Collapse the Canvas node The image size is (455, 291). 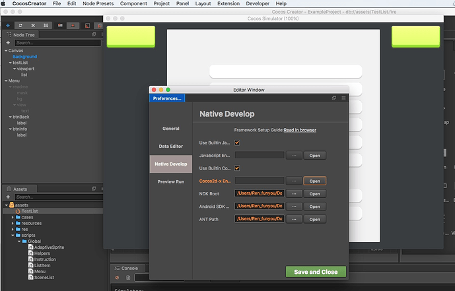[6, 50]
